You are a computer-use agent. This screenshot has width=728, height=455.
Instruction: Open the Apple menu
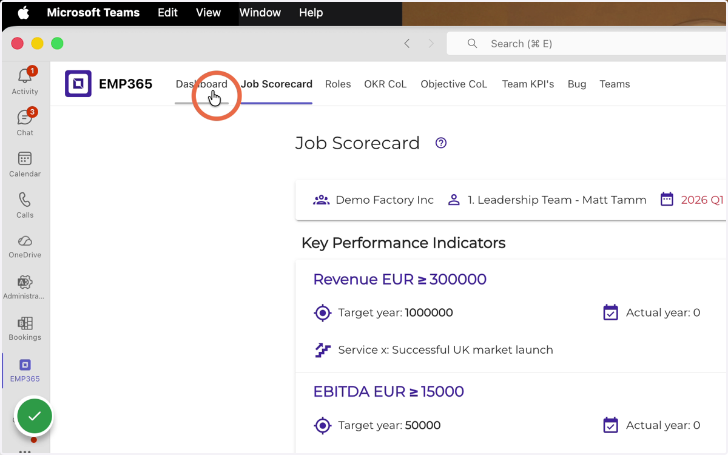pyautogui.click(x=23, y=13)
